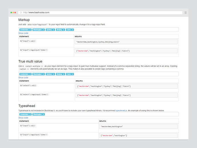Screen dimensions: 197x148
Task: Click Markup tagsinput('items') array result
Action: 126,51
